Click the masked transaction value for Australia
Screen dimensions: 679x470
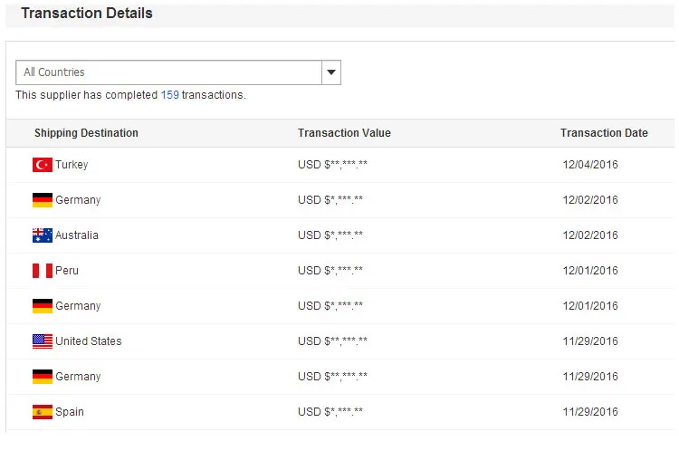coord(330,235)
